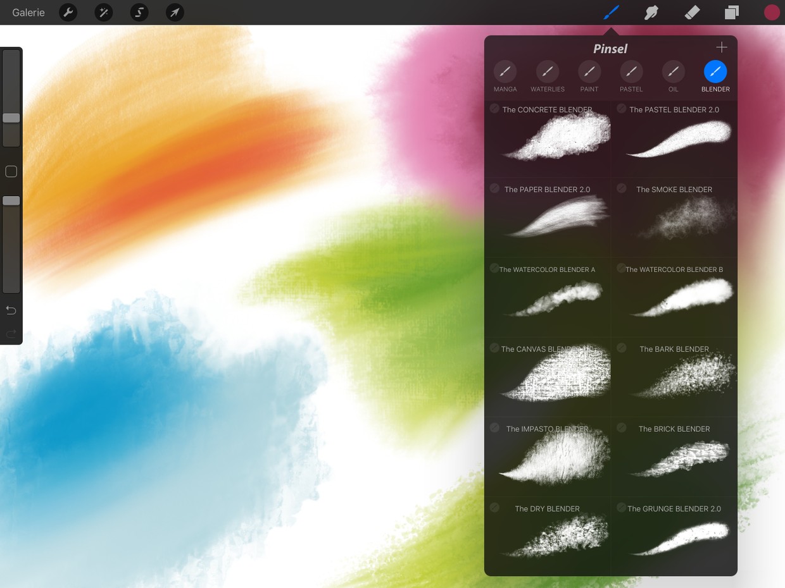Screen dimensions: 785x588
Task: Switch to the MANGA brush category
Action: click(505, 71)
